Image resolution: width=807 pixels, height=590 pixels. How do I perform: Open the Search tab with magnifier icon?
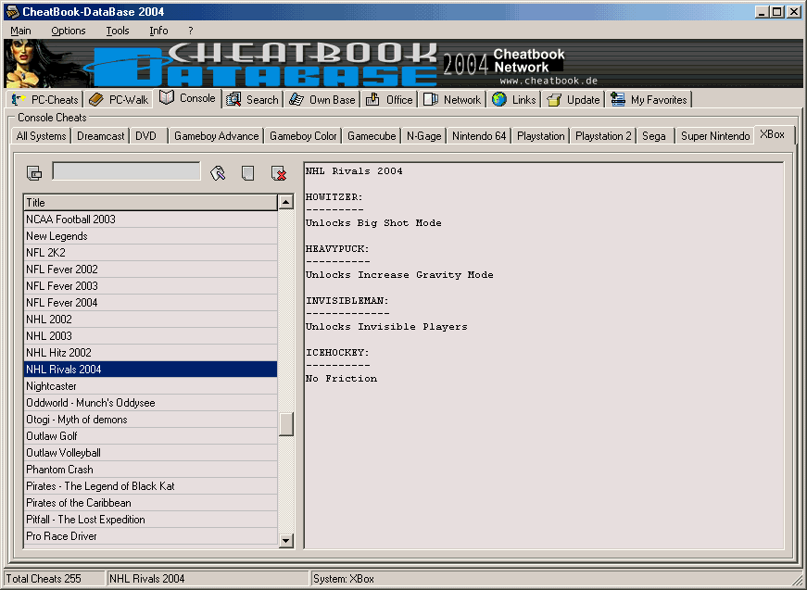(x=253, y=100)
